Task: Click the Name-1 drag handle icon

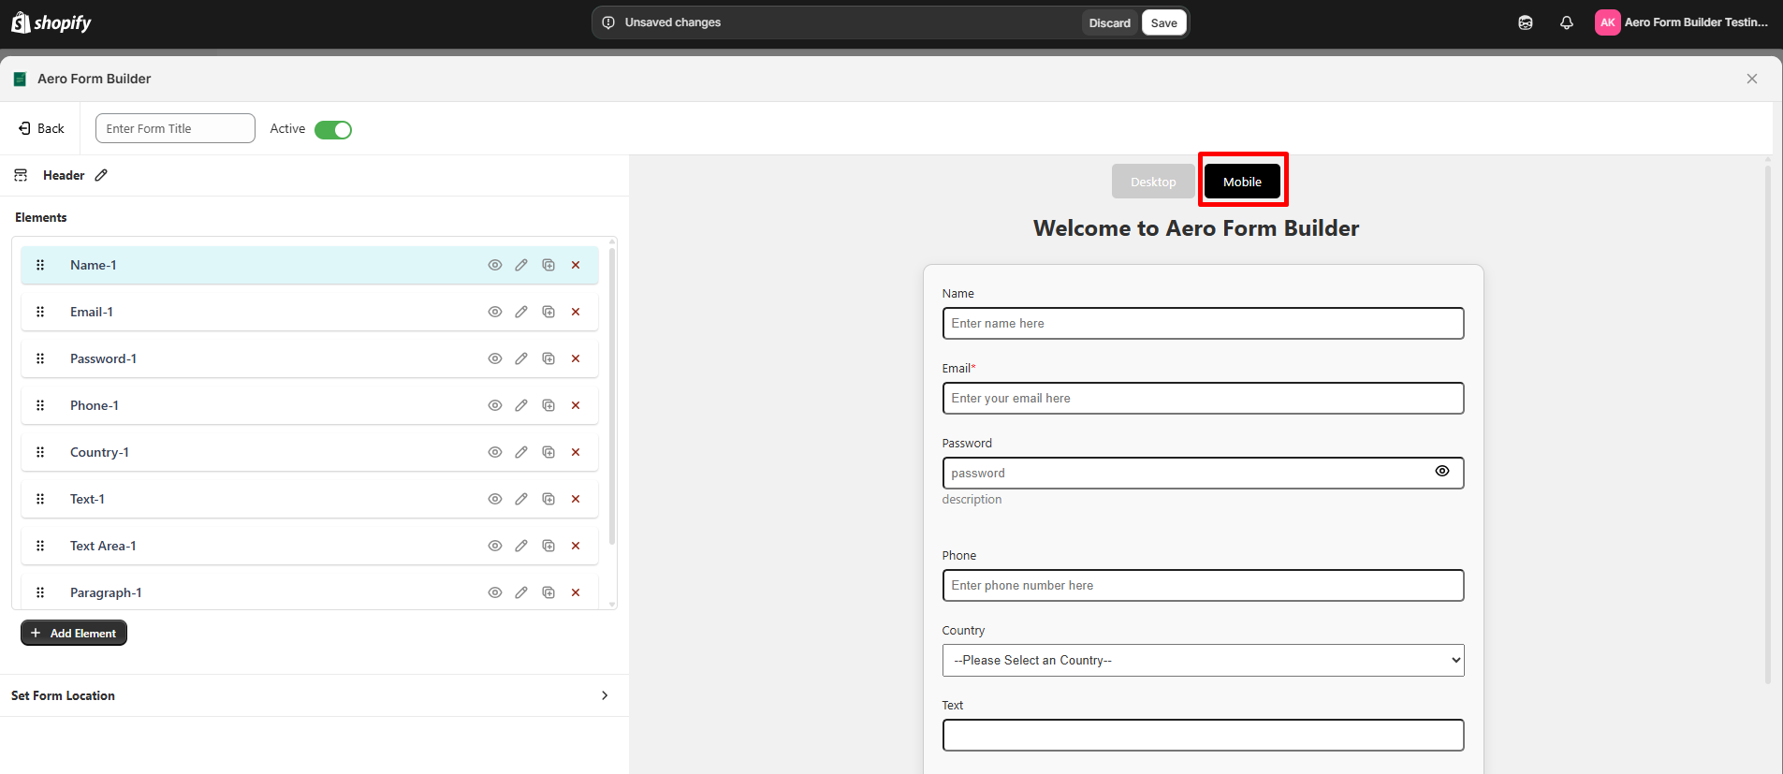Action: [x=40, y=265]
